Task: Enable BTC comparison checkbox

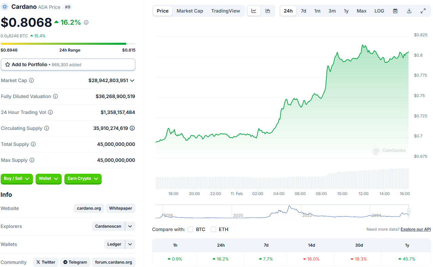Action: coord(190,229)
